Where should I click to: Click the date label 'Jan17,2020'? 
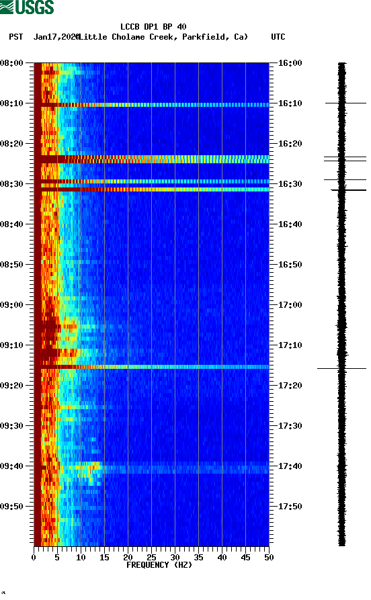pyautogui.click(x=56, y=37)
